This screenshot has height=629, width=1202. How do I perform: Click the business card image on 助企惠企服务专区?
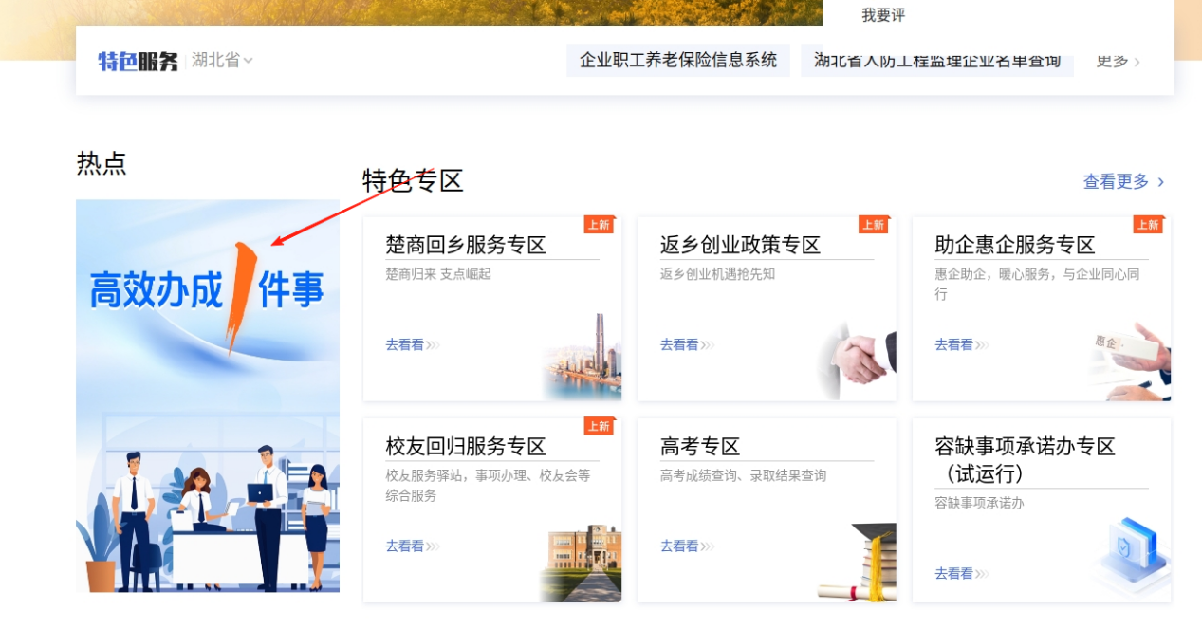1134,361
